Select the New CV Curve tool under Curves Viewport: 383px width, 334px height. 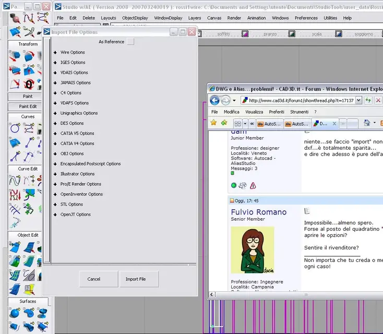(29, 128)
